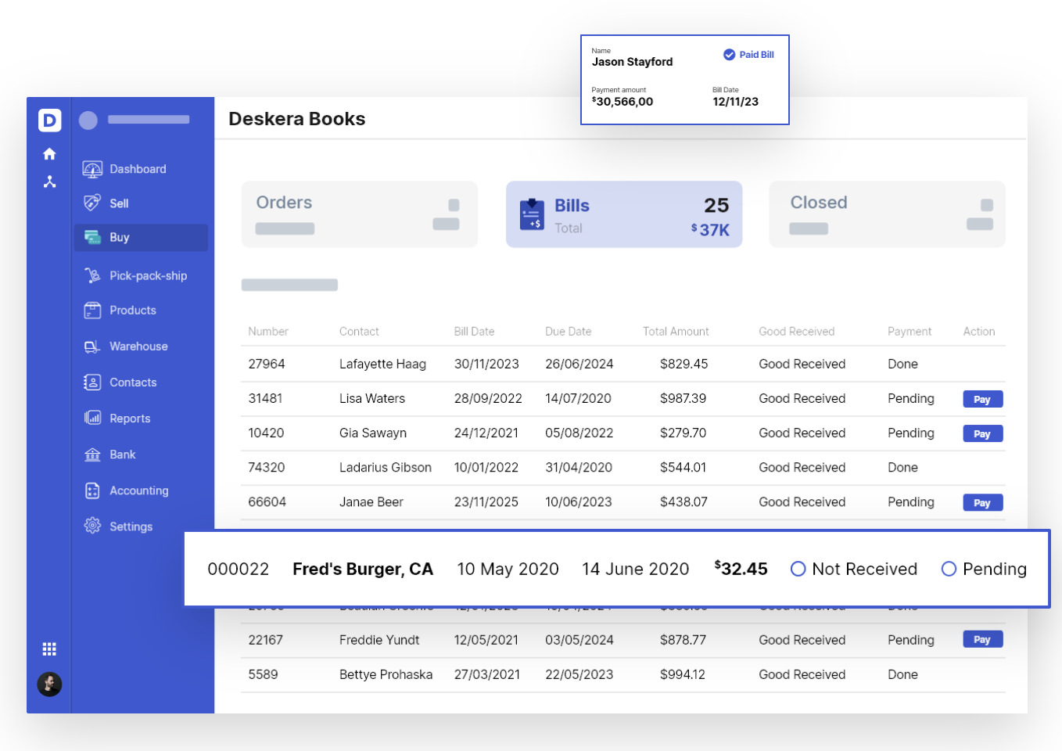Click amount $987.39
1062x751 pixels.
click(x=683, y=398)
